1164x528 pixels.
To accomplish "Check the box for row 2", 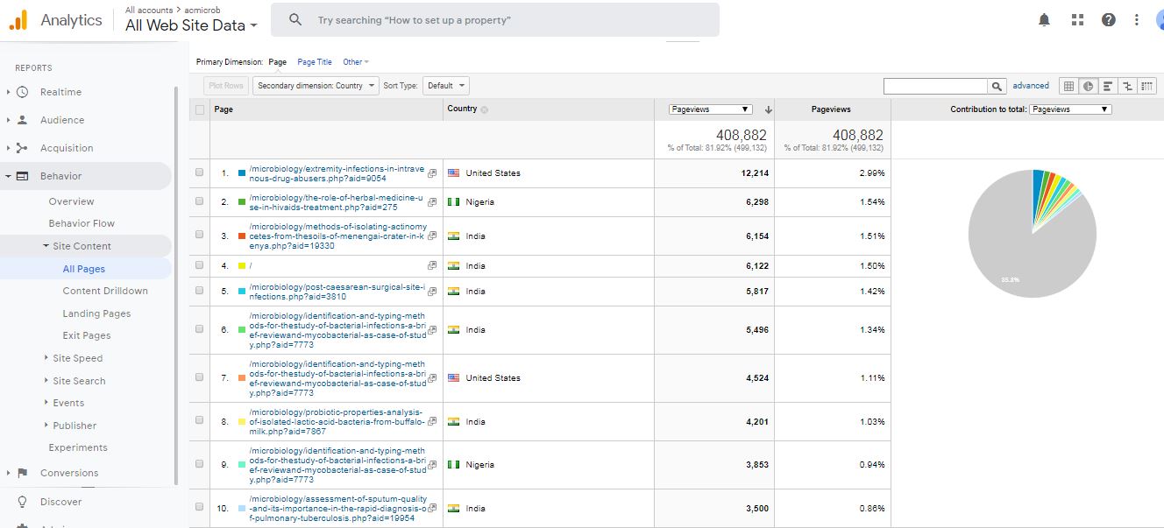I will pos(200,202).
